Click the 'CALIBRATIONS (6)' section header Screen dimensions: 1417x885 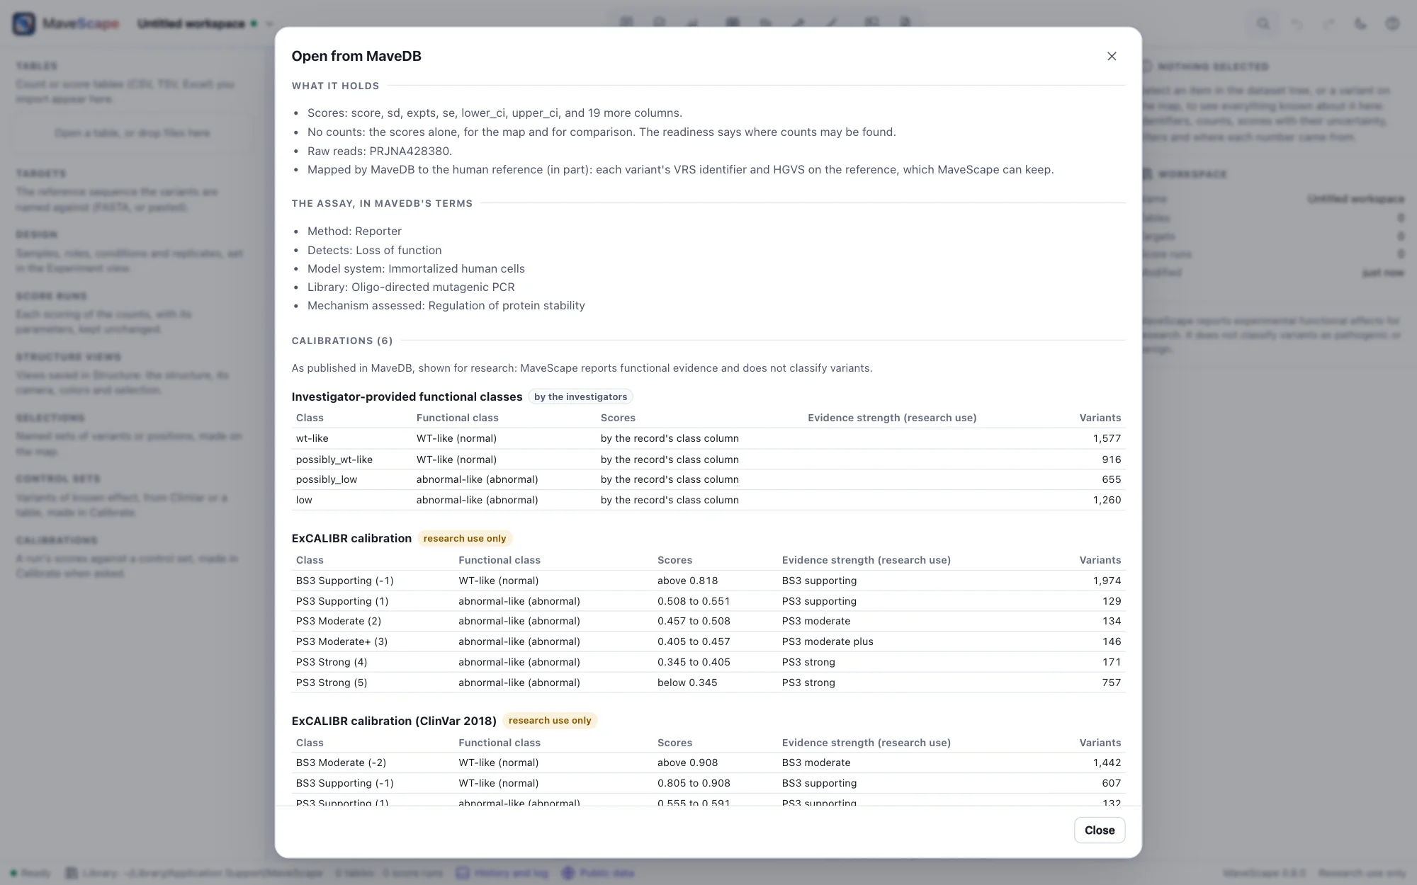coord(342,341)
